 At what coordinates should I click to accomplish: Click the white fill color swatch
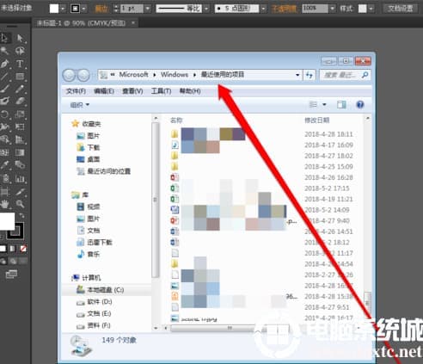7,221
